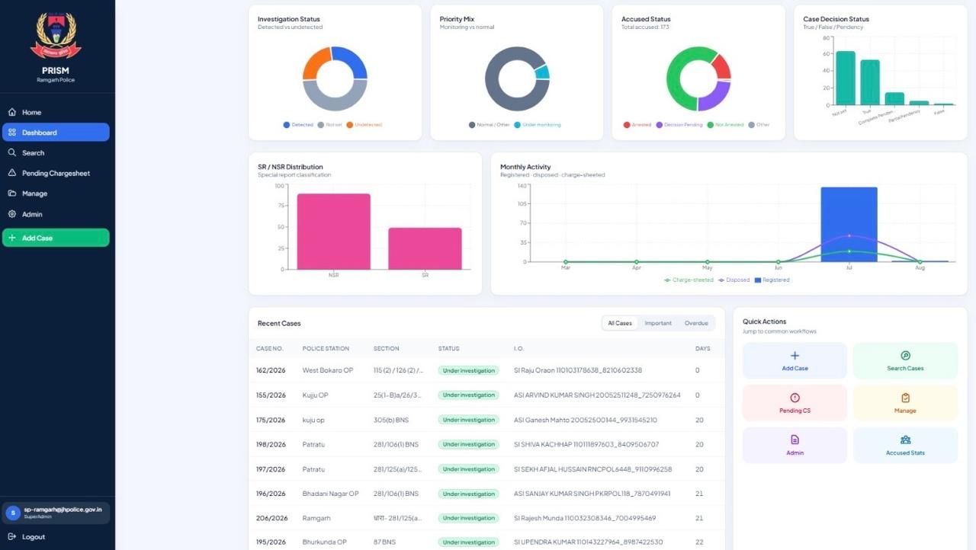The image size is (976, 550).
Task: Open Pending CS alert icon tile
Action: (x=795, y=398)
